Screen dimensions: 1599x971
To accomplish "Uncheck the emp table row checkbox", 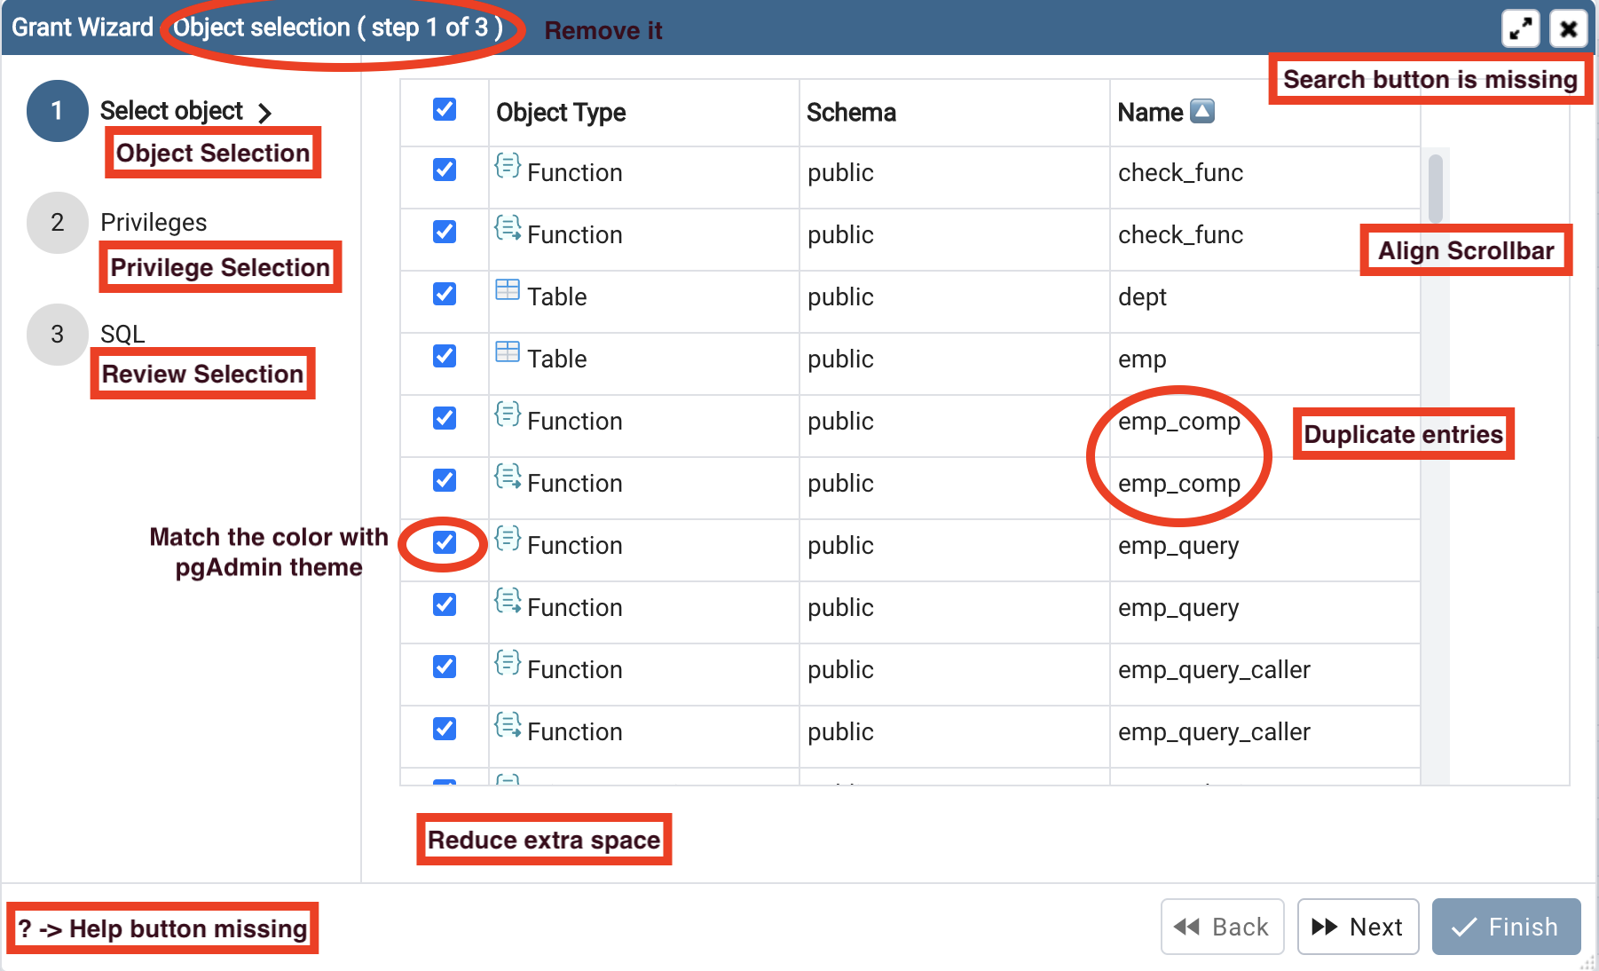I will click(x=445, y=356).
